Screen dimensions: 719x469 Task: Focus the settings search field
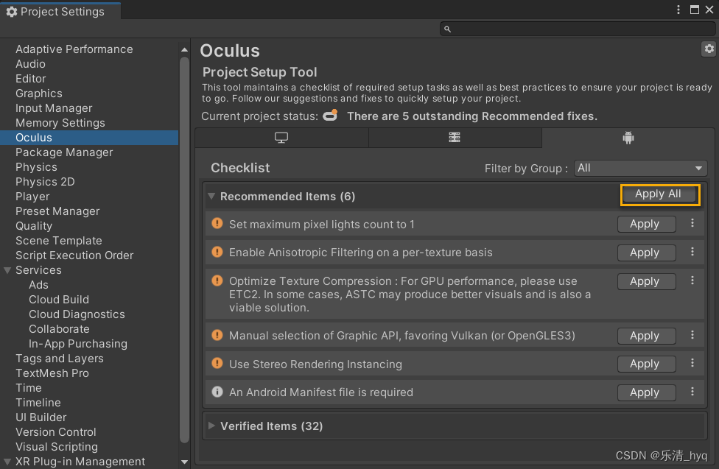point(578,29)
